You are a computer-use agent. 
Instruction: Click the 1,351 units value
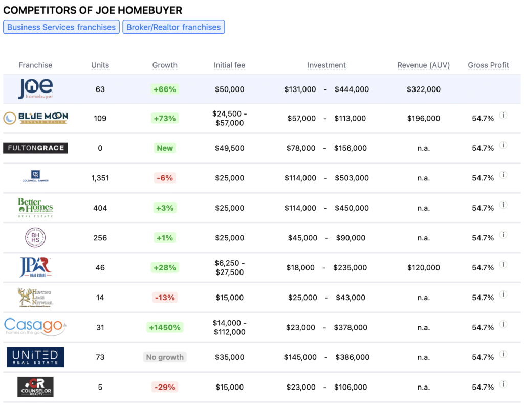[100, 178]
